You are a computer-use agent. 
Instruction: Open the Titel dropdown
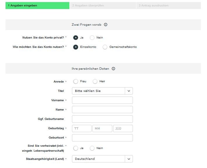point(102,91)
